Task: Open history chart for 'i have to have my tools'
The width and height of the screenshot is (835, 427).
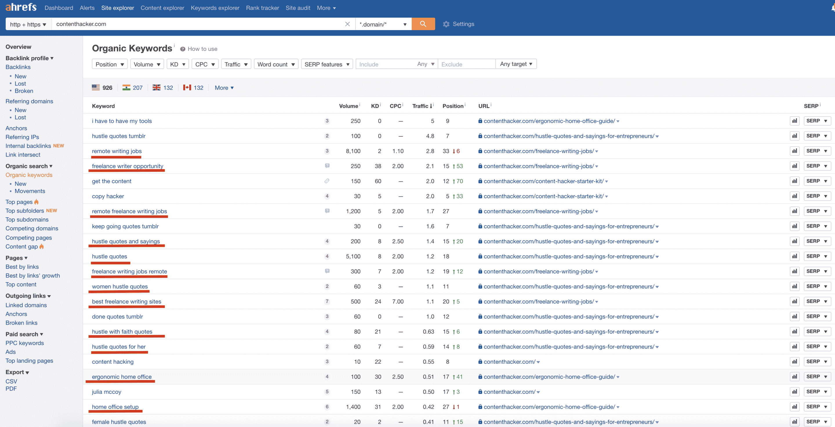Action: [x=794, y=121]
